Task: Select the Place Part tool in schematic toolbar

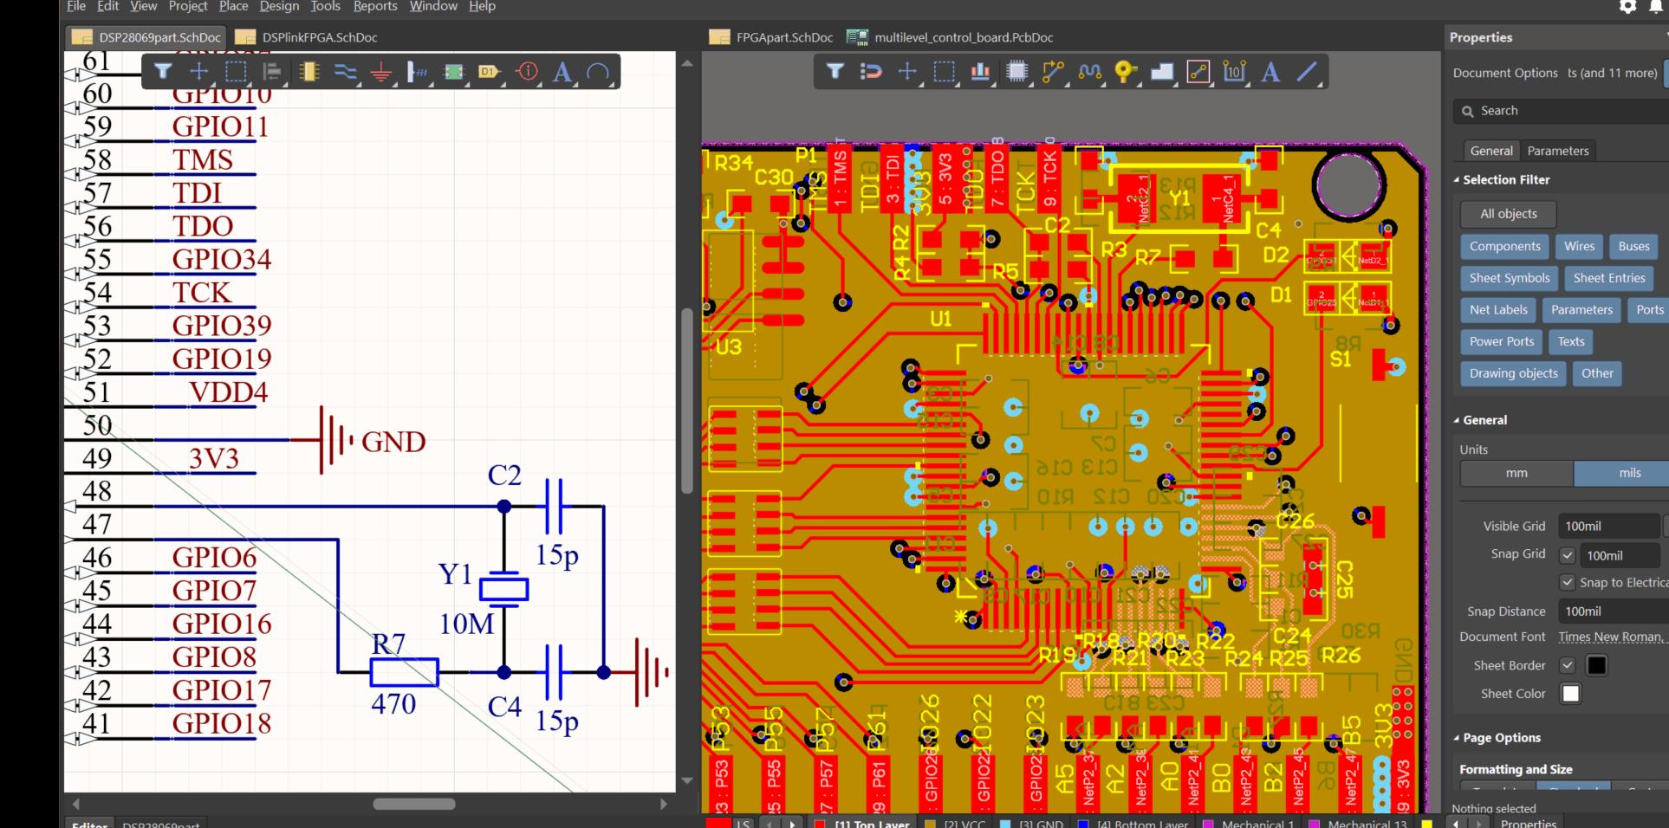Action: 308,72
